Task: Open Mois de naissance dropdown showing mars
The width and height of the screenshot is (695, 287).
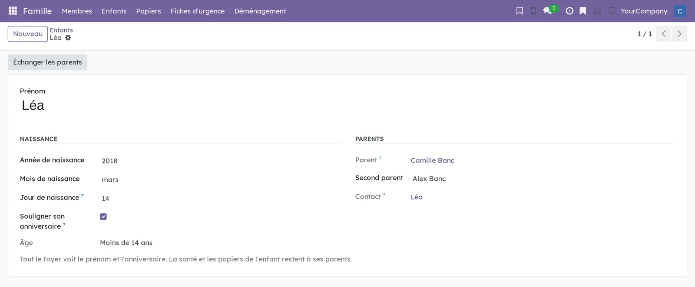Action: (x=220, y=179)
